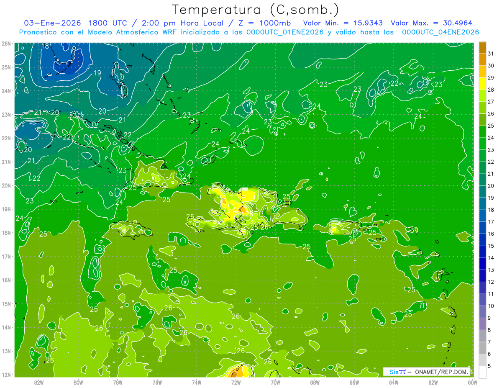Select the longitude axis label 66W
502x388 pixels.
(354, 382)
